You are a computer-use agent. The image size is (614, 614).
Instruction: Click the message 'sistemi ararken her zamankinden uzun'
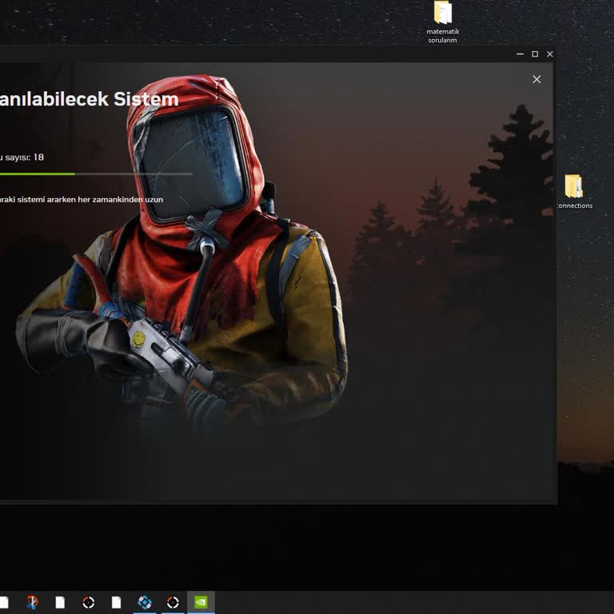(90, 199)
